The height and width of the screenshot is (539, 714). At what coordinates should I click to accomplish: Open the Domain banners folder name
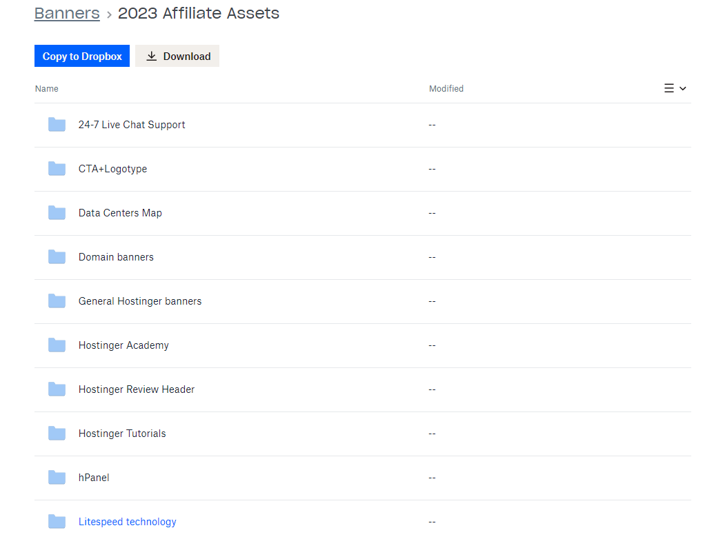(x=116, y=257)
